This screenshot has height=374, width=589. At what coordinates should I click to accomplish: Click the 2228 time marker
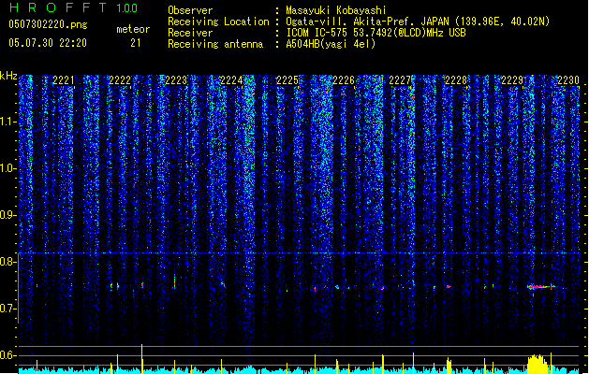coord(456,80)
